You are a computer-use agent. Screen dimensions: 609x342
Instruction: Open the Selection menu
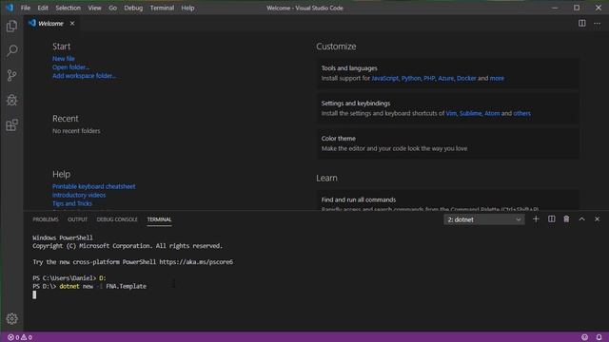(68, 8)
